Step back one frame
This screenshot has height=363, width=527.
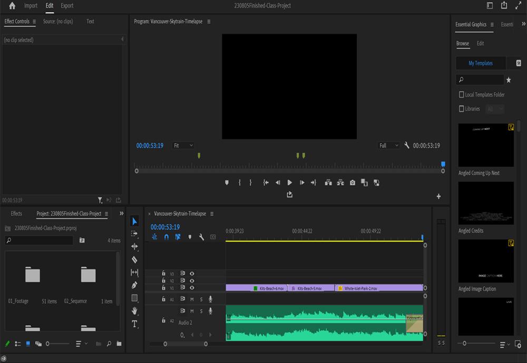tap(278, 183)
